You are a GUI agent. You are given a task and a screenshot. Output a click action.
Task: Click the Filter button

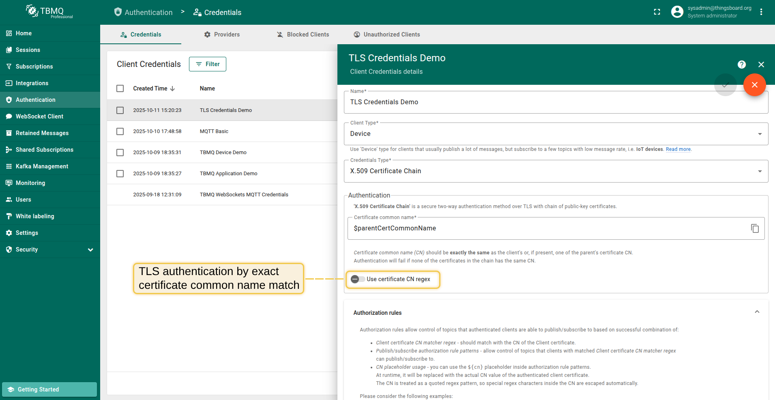pyautogui.click(x=208, y=64)
